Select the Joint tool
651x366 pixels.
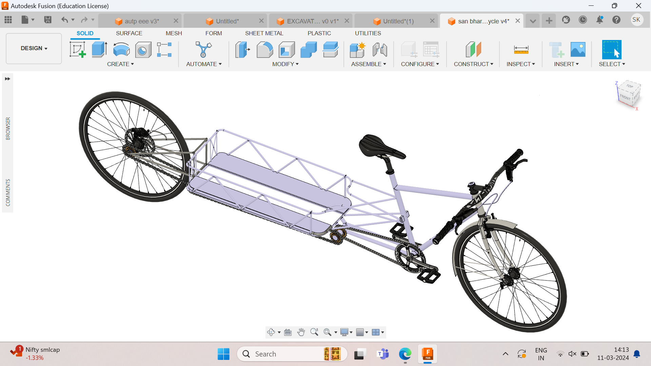click(x=380, y=50)
